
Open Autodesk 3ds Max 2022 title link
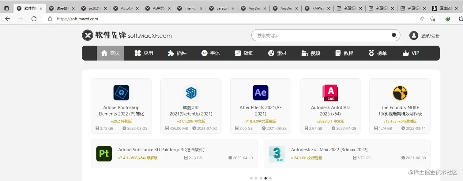(x=329, y=150)
